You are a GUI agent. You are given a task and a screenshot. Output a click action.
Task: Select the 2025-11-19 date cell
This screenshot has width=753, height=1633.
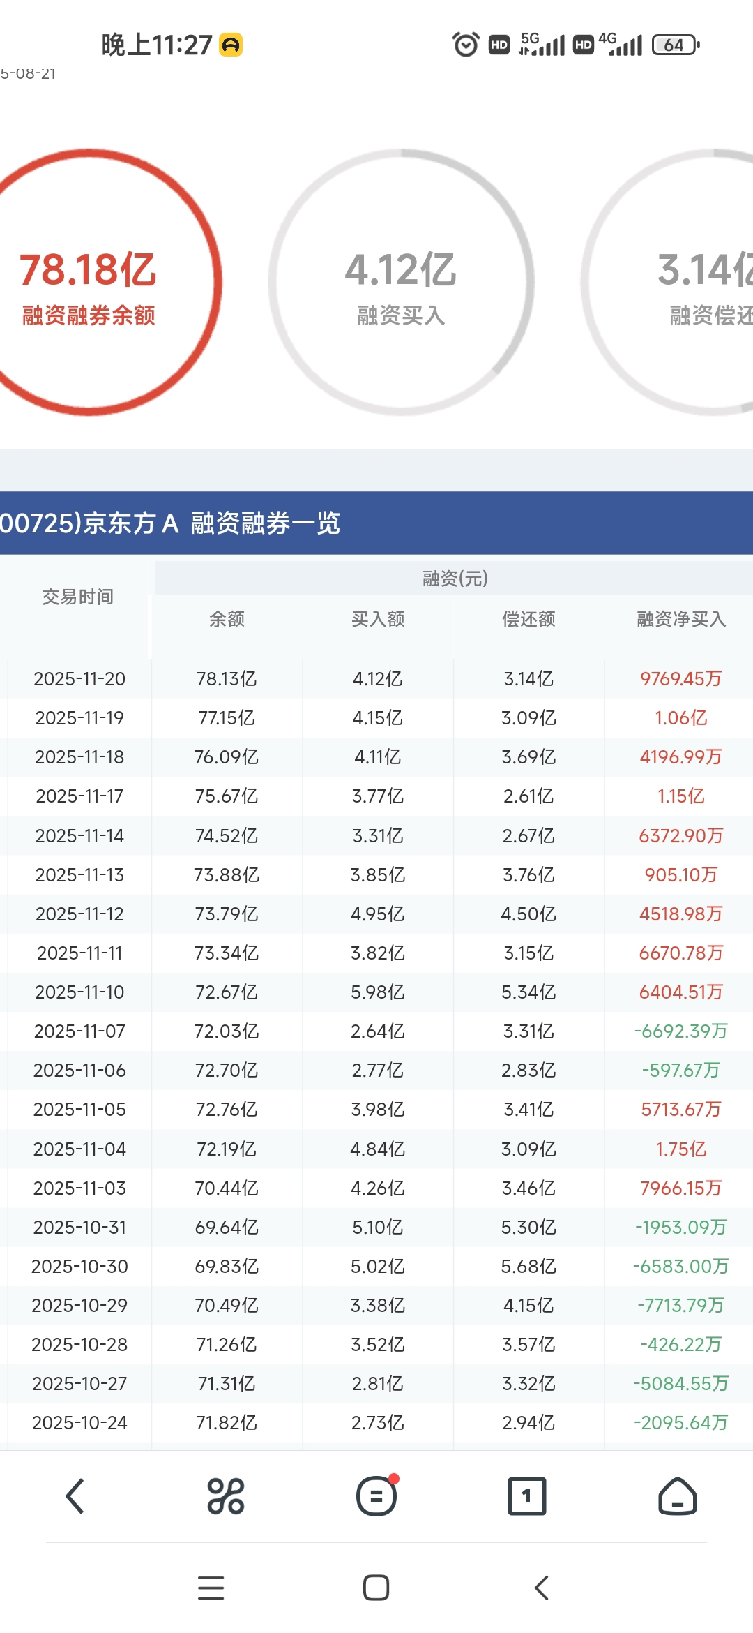pos(79,718)
